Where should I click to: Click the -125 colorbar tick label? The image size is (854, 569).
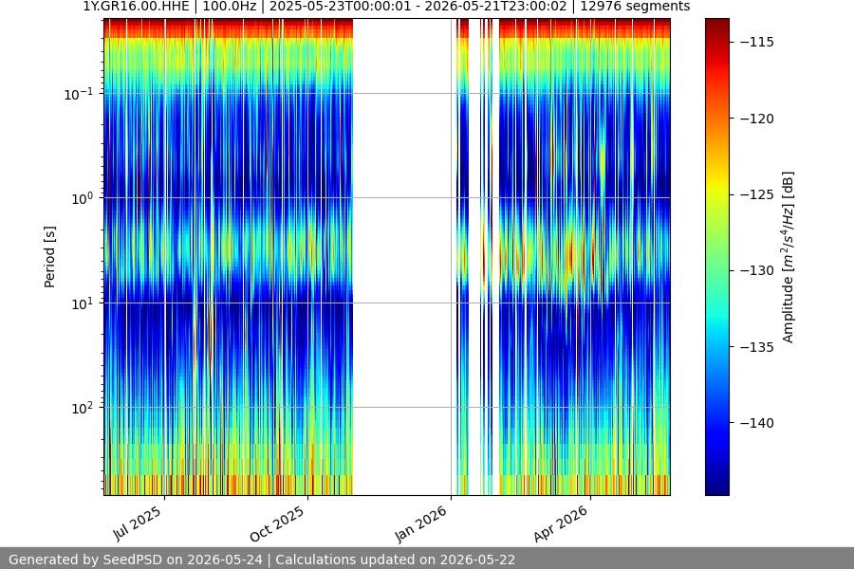756,194
